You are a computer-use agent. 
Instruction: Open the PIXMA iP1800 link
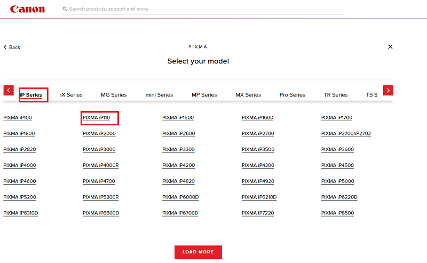[19, 133]
